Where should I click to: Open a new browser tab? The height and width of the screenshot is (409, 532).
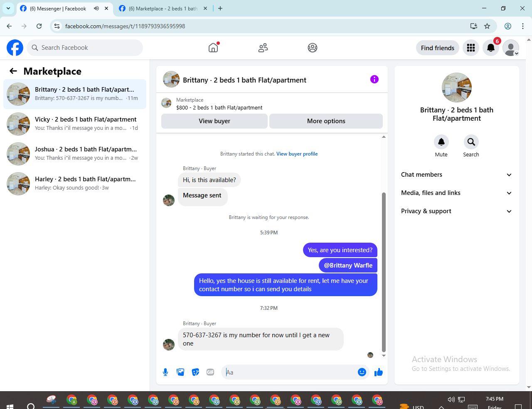click(220, 8)
